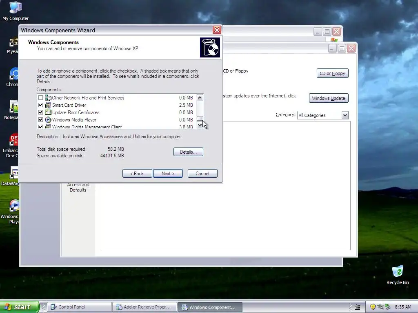418x313 pixels.
Task: Click the Next > button
Action: (168, 174)
